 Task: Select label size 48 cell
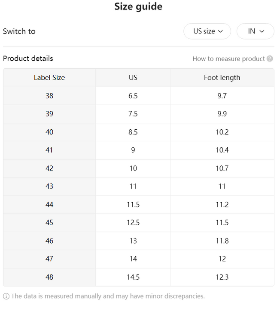[x=49, y=277]
